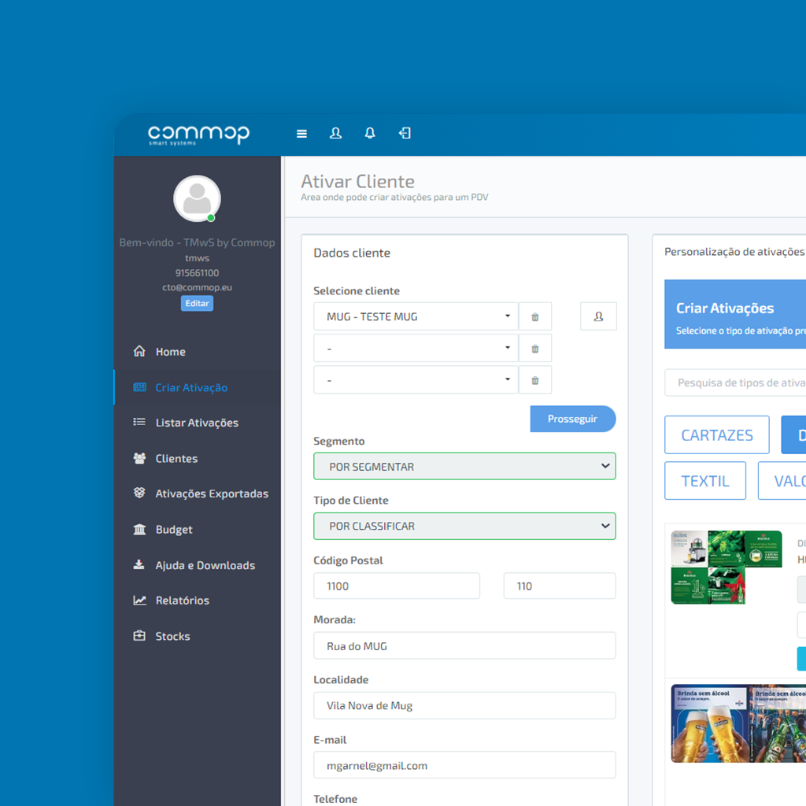Click the Criar Ativação sidebar icon
The width and height of the screenshot is (806, 806).
coord(139,387)
